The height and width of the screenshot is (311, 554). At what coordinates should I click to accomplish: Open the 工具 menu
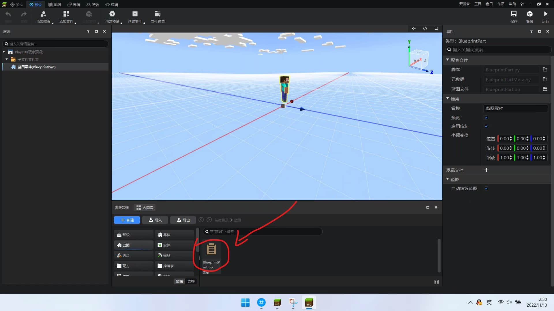pos(478,4)
